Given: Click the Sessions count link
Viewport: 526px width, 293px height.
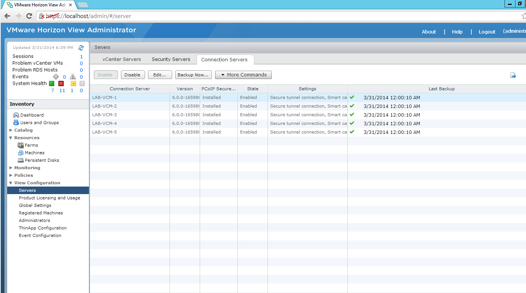Looking at the screenshot, I should 81,56.
